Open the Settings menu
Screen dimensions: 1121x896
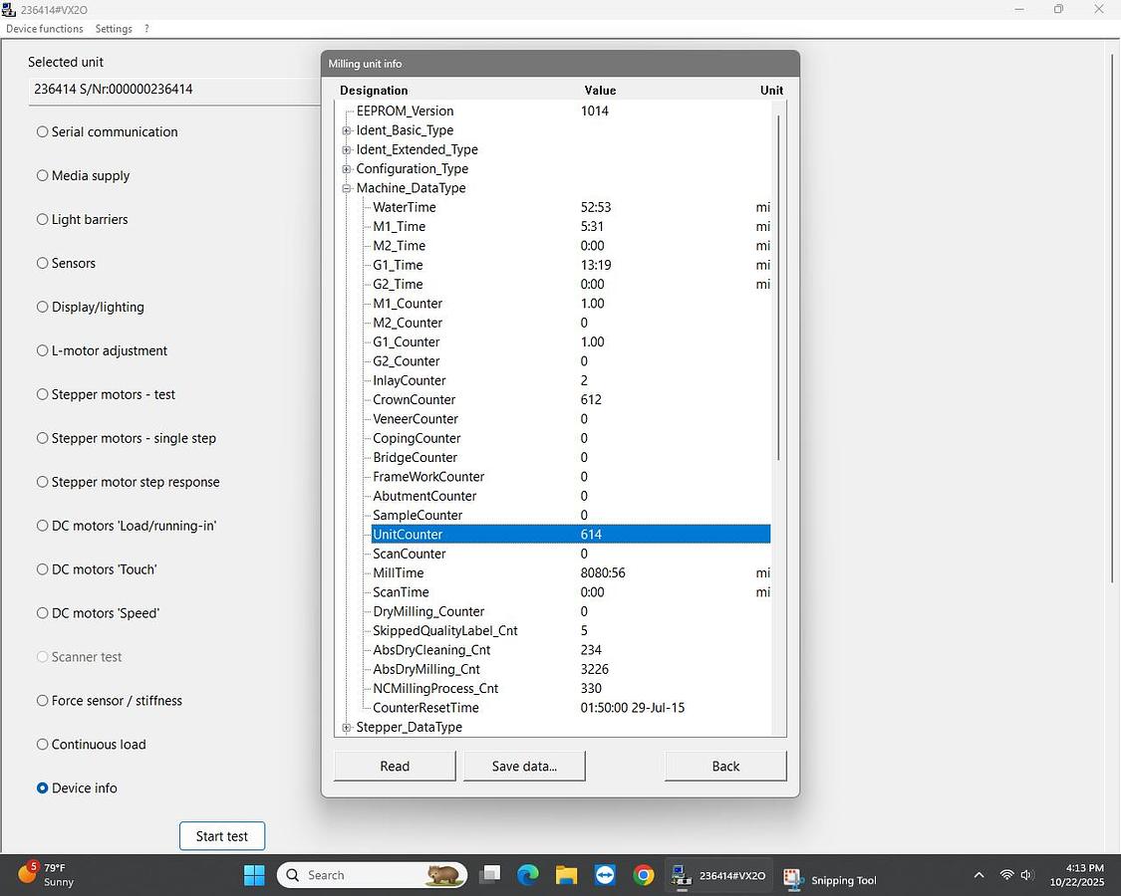pyautogui.click(x=114, y=29)
